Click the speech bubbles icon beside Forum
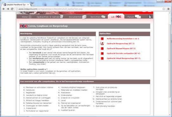This screenshot has height=117, width=172. tap(138, 17)
